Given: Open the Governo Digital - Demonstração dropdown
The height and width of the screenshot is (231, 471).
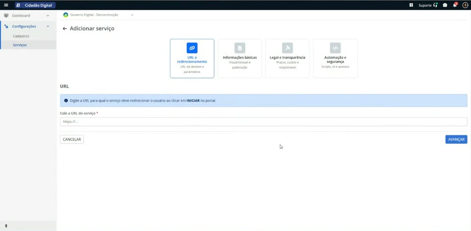Looking at the screenshot, I should tap(98, 15).
